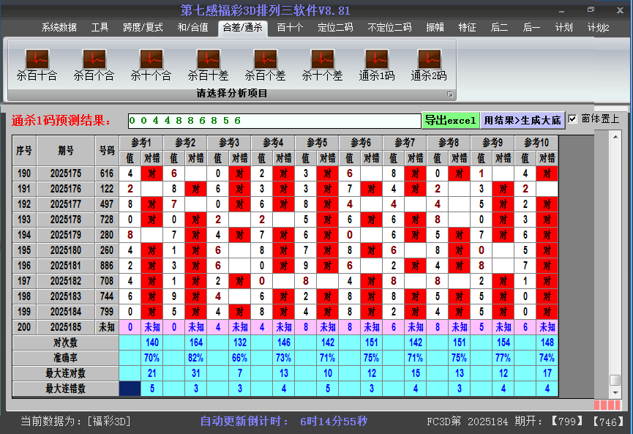Click the 对次数 row label

click(65, 343)
